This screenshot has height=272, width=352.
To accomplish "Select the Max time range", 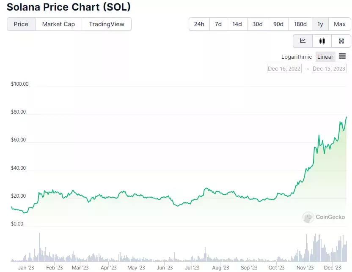I will click(339, 24).
